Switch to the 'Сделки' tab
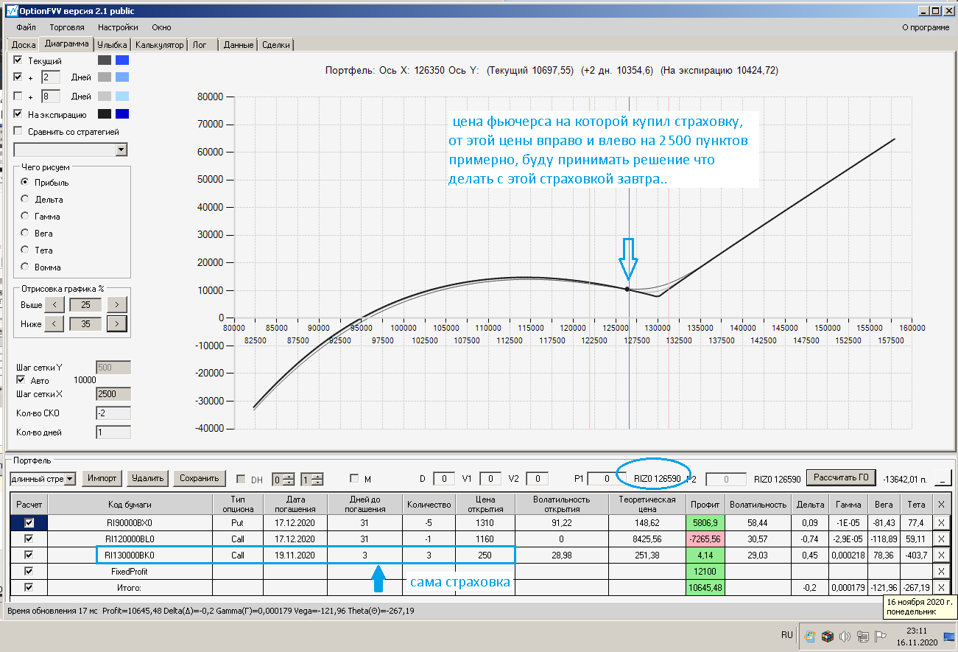This screenshot has width=958, height=652. click(x=276, y=45)
